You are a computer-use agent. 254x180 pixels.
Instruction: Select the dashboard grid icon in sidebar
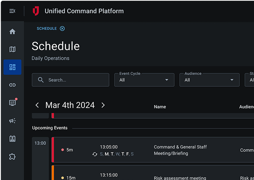(12, 67)
